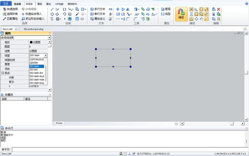Select the revision cloud tool
Image resolution: width=249 pixels, height=156 pixels.
(x=82, y=19)
